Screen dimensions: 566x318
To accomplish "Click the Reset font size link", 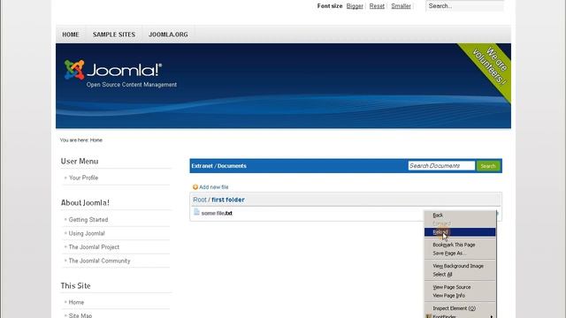I will click(377, 6).
